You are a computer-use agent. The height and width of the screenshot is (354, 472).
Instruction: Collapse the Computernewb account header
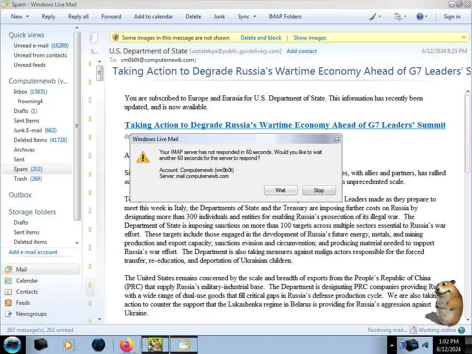[38, 81]
